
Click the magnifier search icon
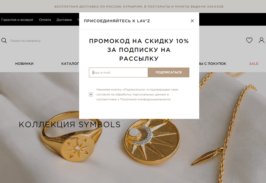click(4, 41)
